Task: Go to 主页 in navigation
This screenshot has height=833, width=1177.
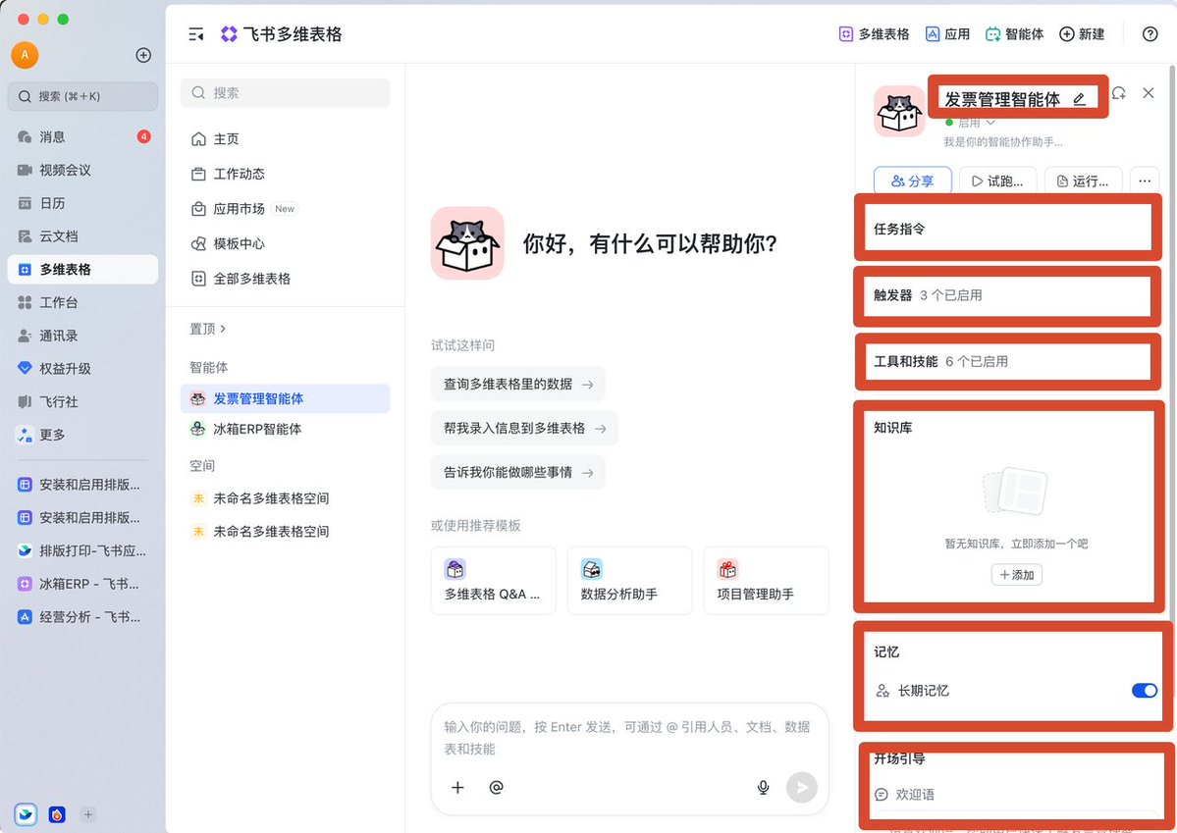Action: point(286,139)
